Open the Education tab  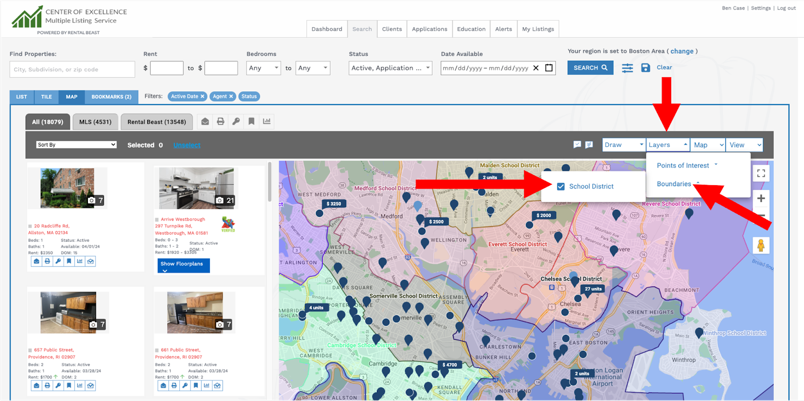pyautogui.click(x=471, y=29)
